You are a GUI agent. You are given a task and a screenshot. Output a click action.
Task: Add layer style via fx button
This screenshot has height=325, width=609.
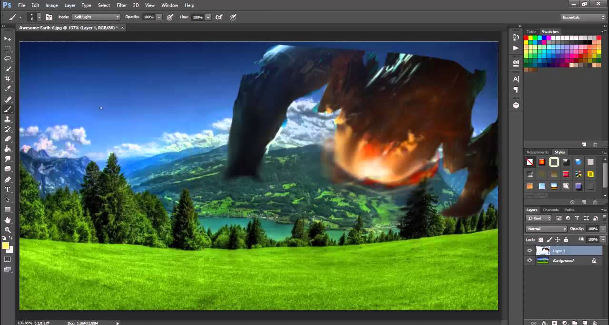[x=544, y=323]
